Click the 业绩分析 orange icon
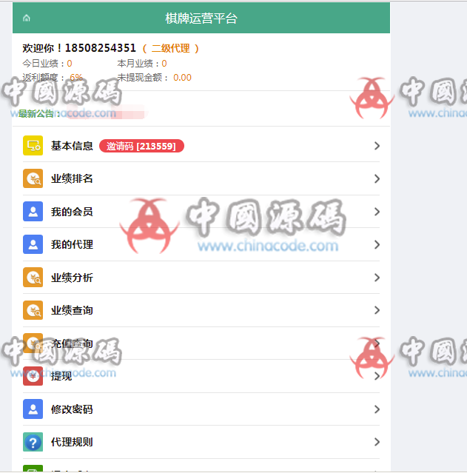 pos(33,278)
